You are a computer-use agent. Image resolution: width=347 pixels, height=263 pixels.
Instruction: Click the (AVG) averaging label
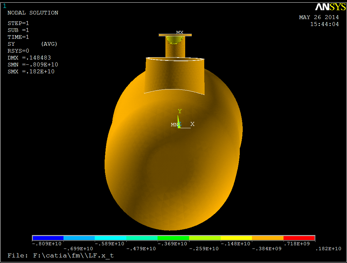tap(49, 44)
